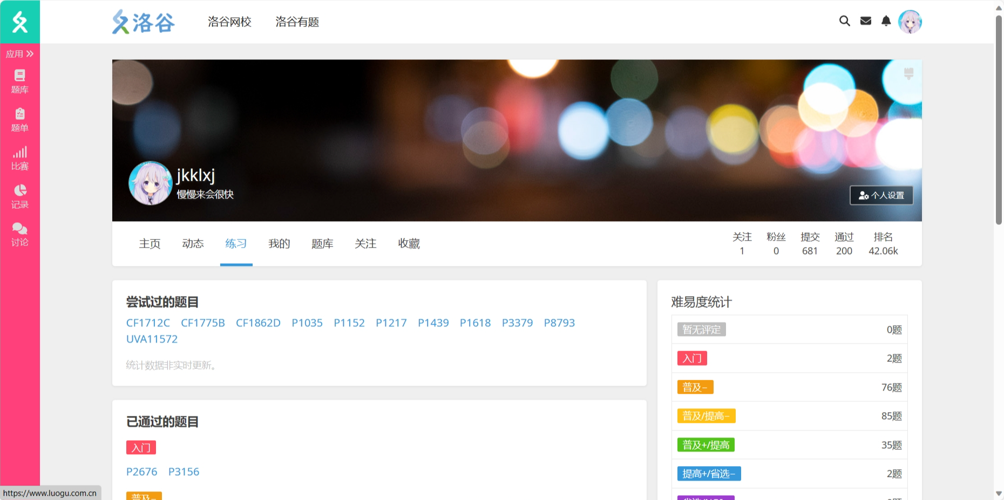Image resolution: width=1004 pixels, height=500 pixels.
Task: Open the 题库 problem library icon
Action: click(x=20, y=81)
